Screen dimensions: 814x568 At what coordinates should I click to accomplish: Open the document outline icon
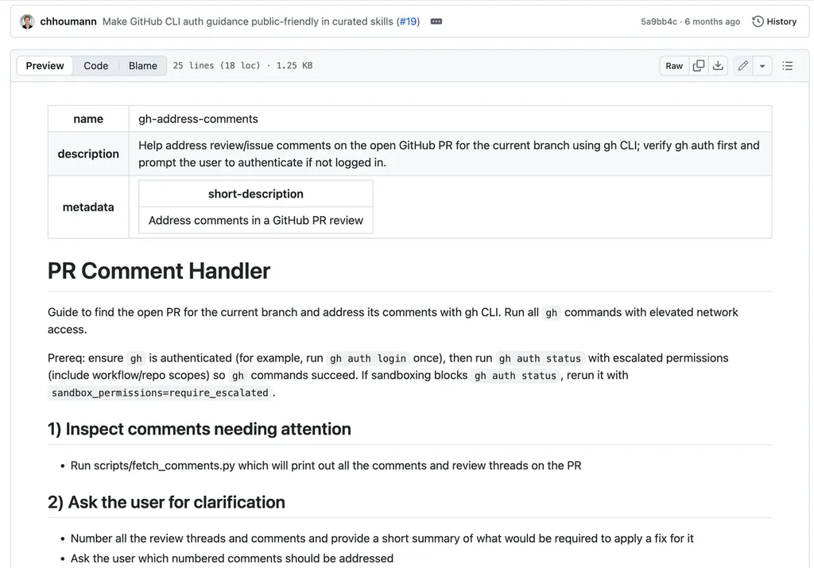787,66
